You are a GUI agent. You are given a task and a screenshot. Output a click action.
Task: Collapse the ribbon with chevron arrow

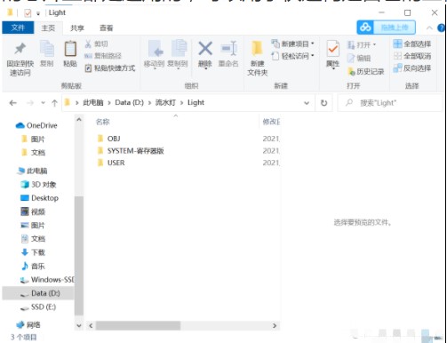tap(429, 28)
